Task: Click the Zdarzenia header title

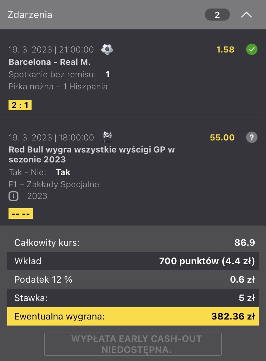Action: pos(30,15)
